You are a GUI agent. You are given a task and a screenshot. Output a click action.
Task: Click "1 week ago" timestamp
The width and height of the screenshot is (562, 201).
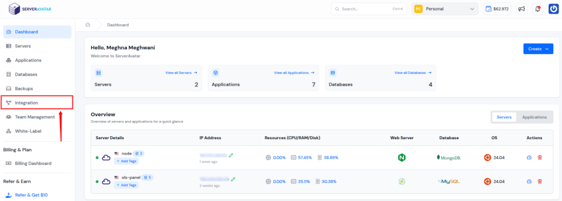pos(208,162)
